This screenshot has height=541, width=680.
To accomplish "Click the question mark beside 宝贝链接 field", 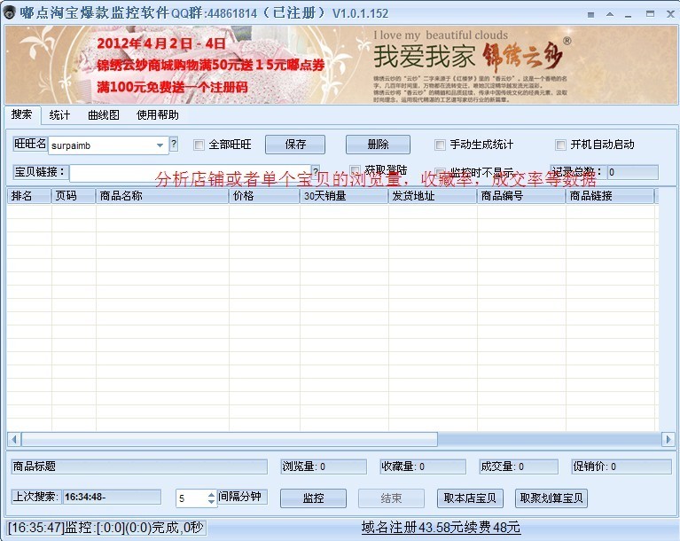I will (x=316, y=171).
